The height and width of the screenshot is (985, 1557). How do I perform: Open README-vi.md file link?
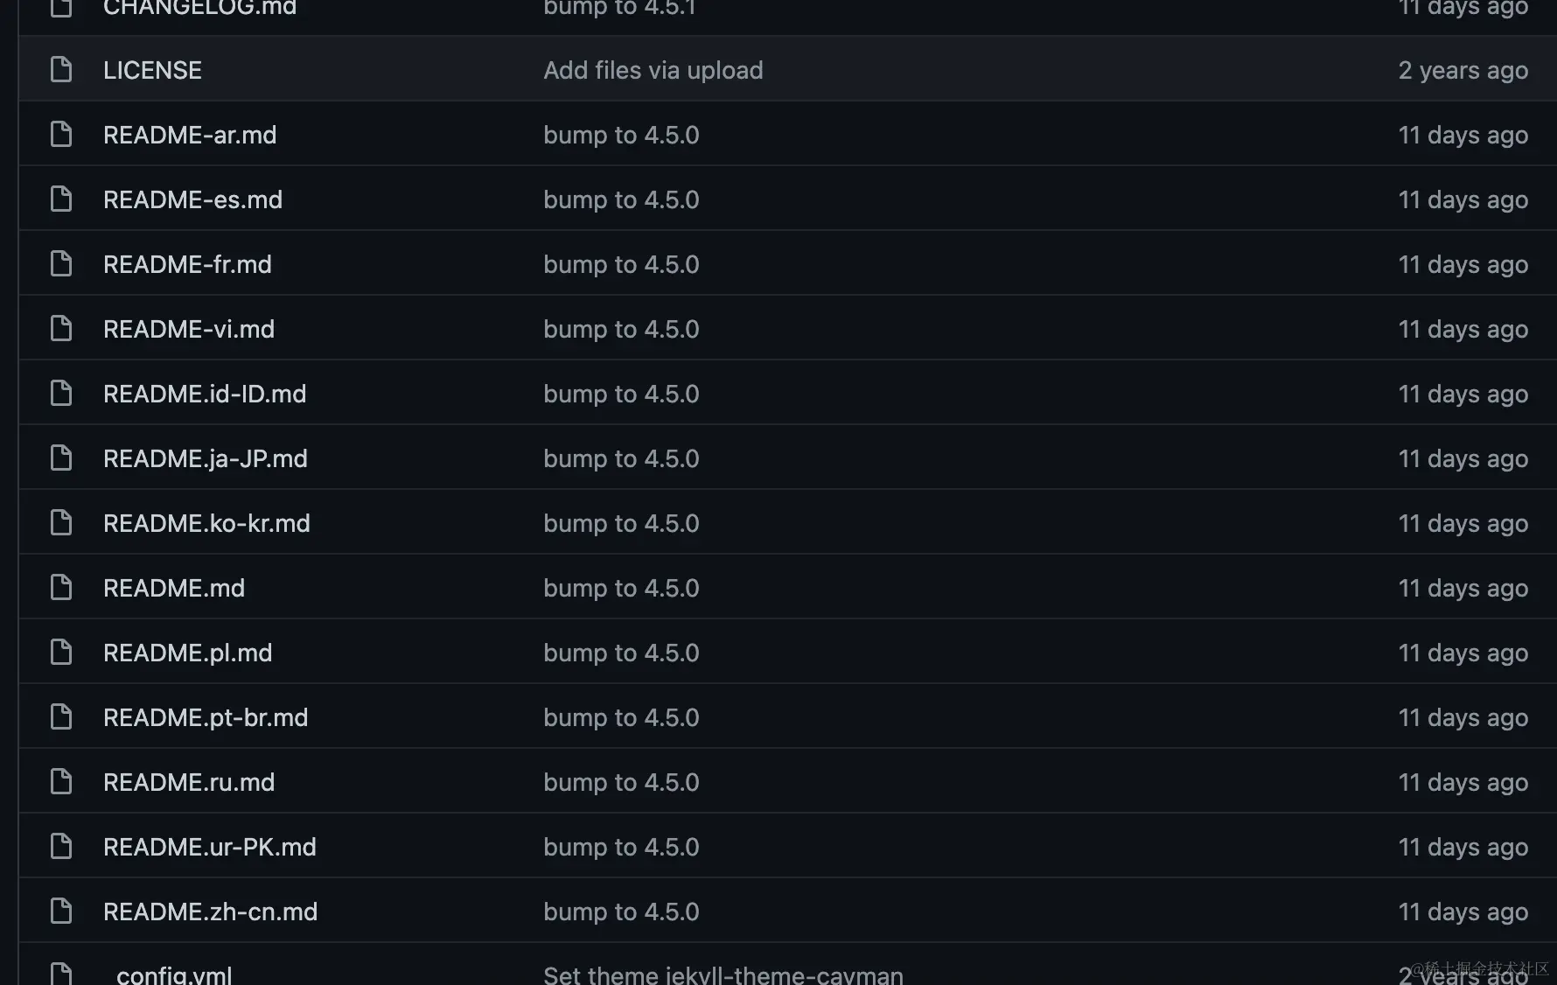(x=189, y=329)
